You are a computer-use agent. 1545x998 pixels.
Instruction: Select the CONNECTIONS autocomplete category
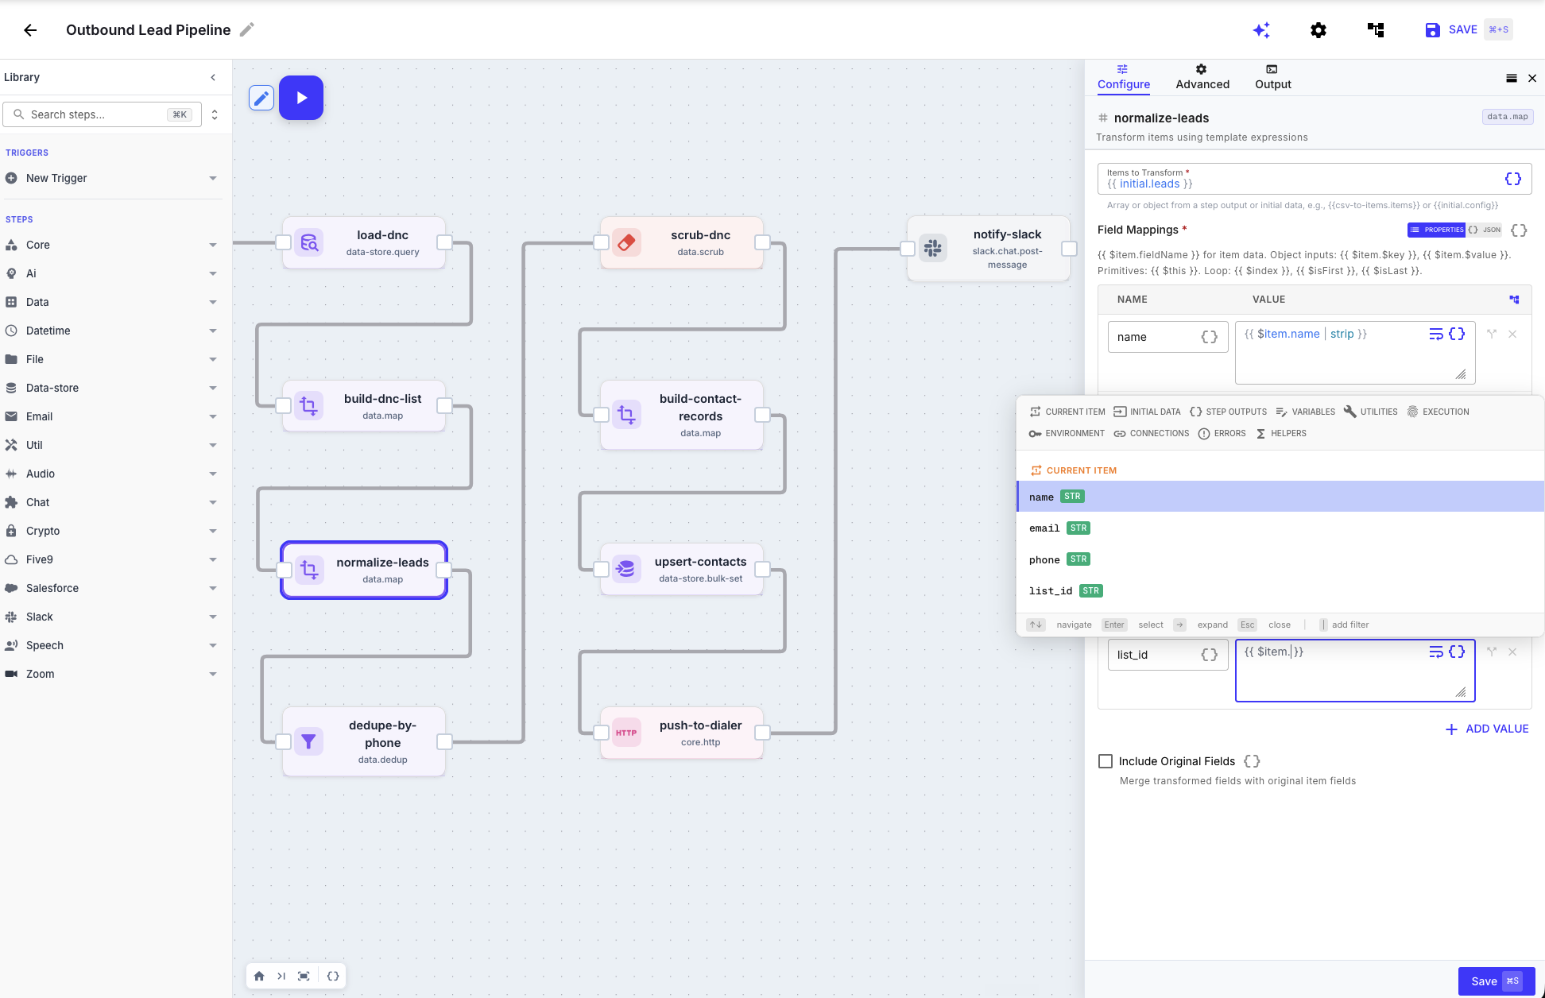1151,433
